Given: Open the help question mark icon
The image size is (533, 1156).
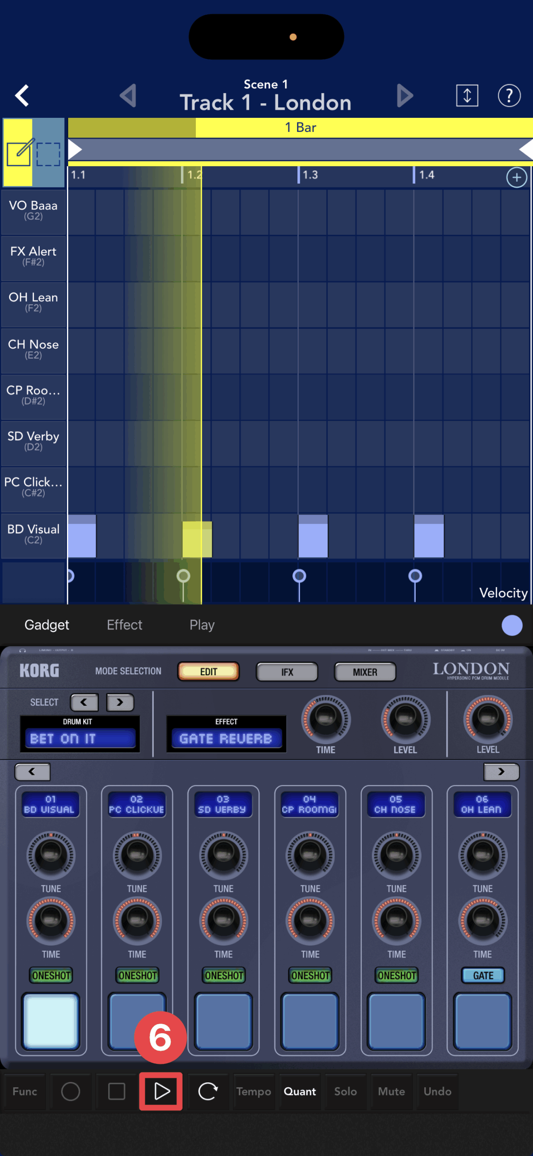Looking at the screenshot, I should [509, 96].
